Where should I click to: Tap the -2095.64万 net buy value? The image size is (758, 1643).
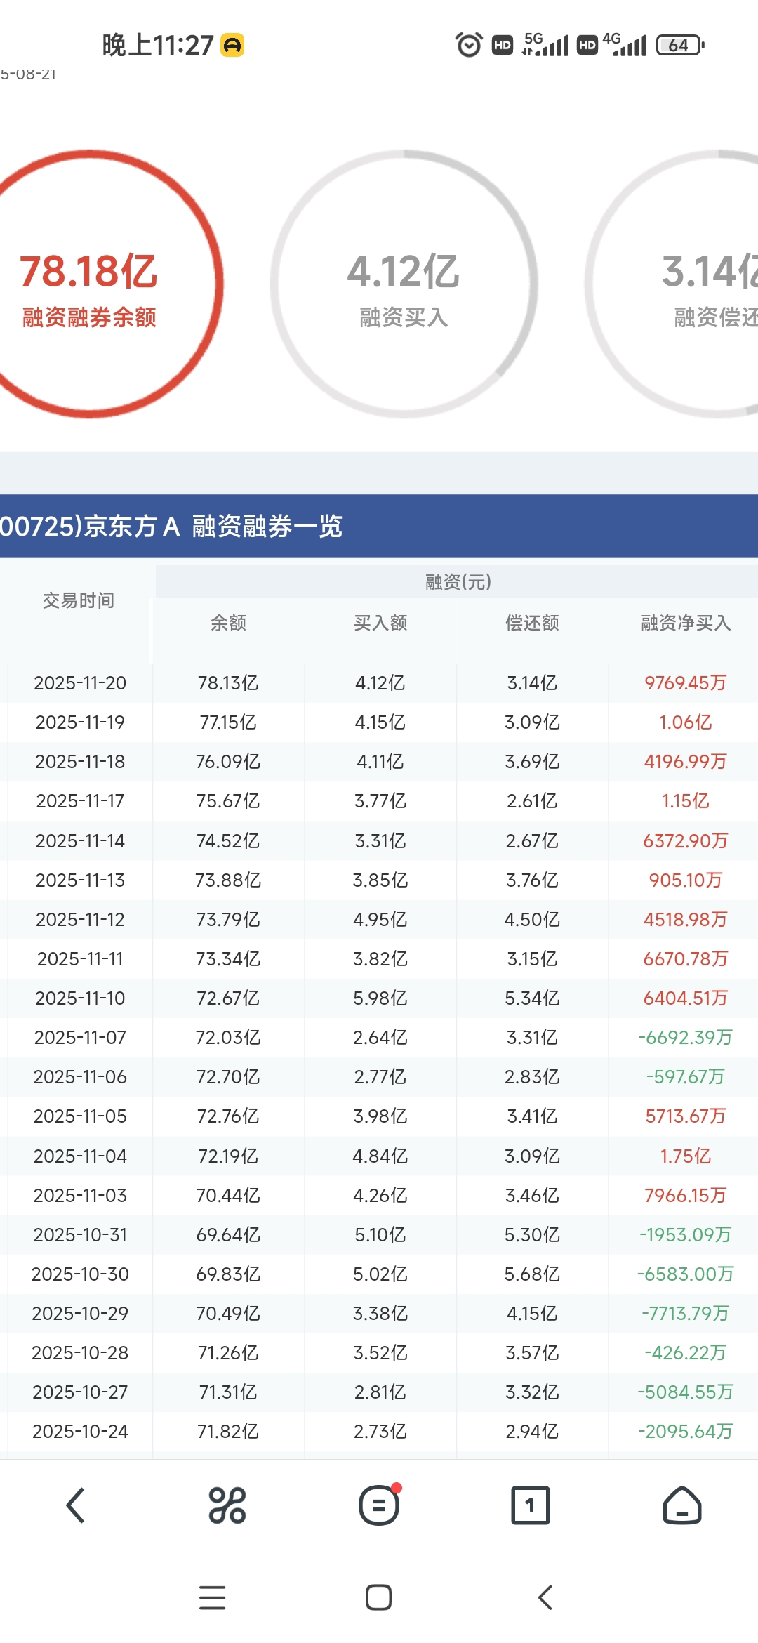(x=686, y=1432)
